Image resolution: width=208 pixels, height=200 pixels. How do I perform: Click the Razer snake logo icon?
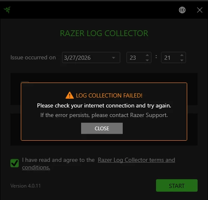click(x=7, y=10)
